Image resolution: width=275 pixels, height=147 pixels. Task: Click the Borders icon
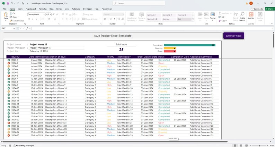click(43, 19)
